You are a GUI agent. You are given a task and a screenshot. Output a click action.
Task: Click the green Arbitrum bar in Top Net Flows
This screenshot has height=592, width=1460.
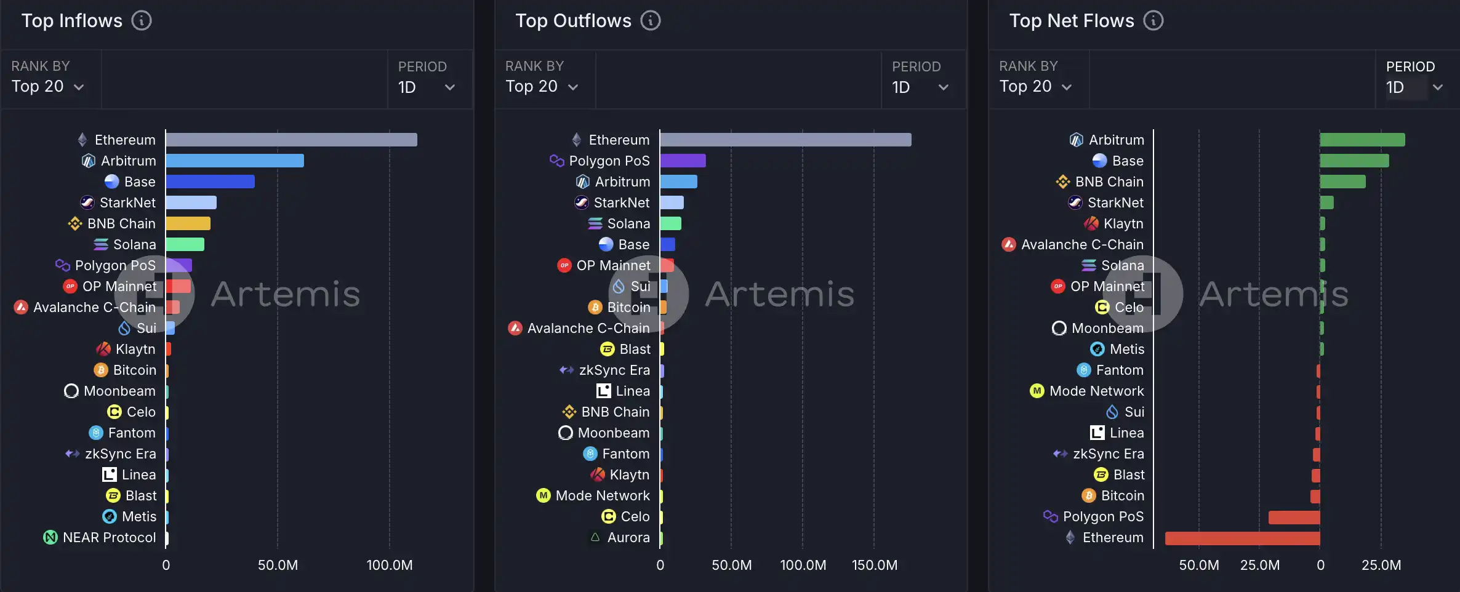(x=1362, y=140)
